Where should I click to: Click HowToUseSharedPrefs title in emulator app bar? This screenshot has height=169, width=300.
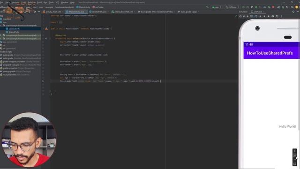270,53
